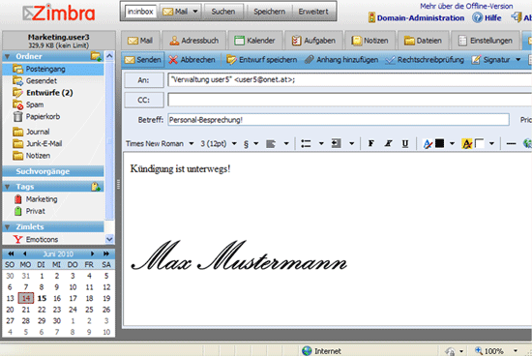This screenshot has height=356, width=532.
Task: Add new folder icon in Ordner header
Action: (x=96, y=56)
